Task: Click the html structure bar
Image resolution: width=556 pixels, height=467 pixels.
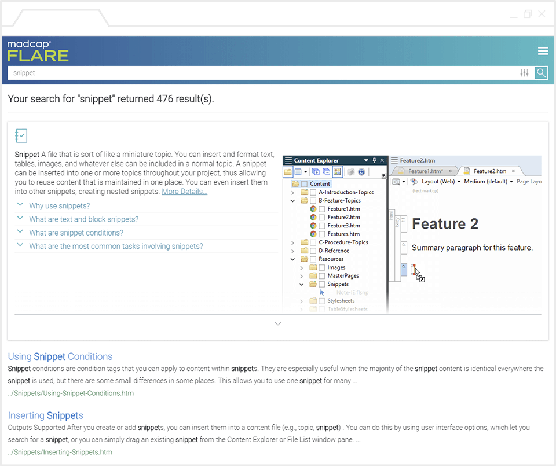Action: [x=392, y=245]
